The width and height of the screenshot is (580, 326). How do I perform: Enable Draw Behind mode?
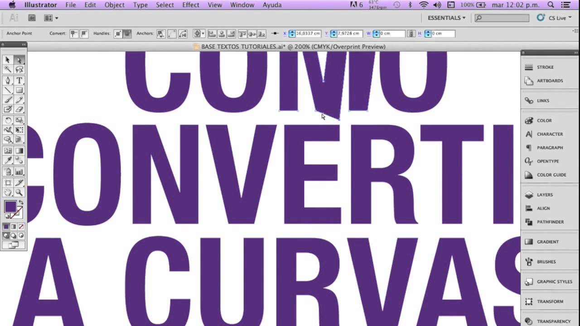click(13, 235)
